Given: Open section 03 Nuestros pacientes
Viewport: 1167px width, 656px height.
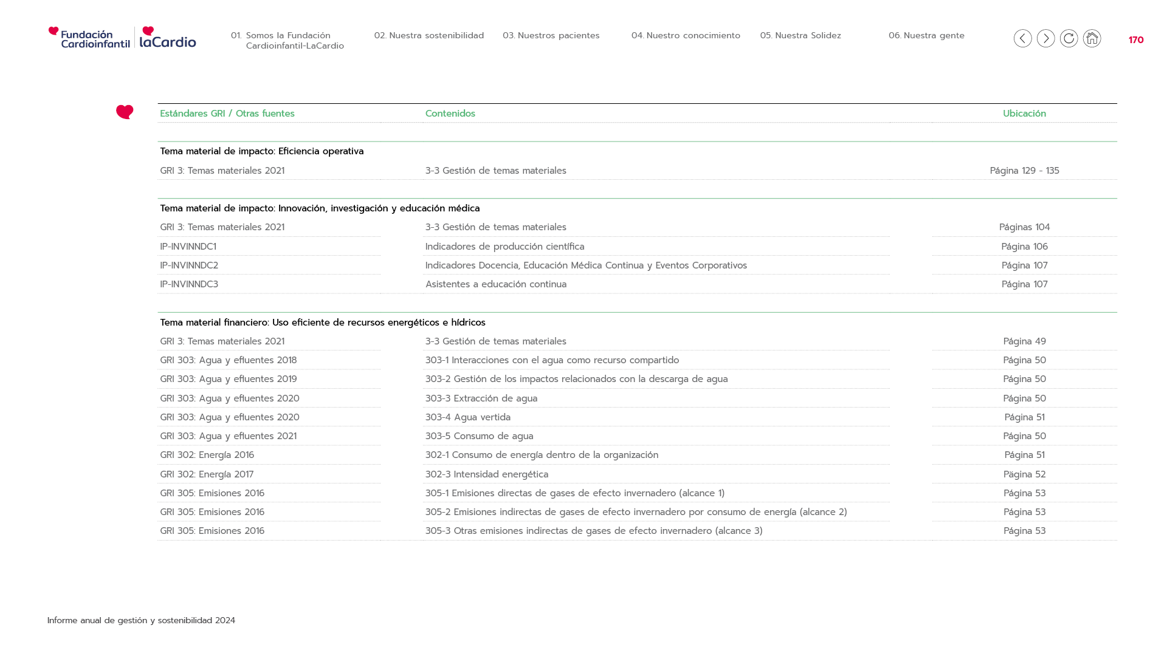Looking at the screenshot, I should tap(551, 35).
